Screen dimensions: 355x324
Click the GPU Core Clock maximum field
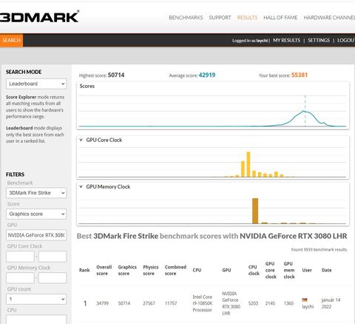pos(53,257)
